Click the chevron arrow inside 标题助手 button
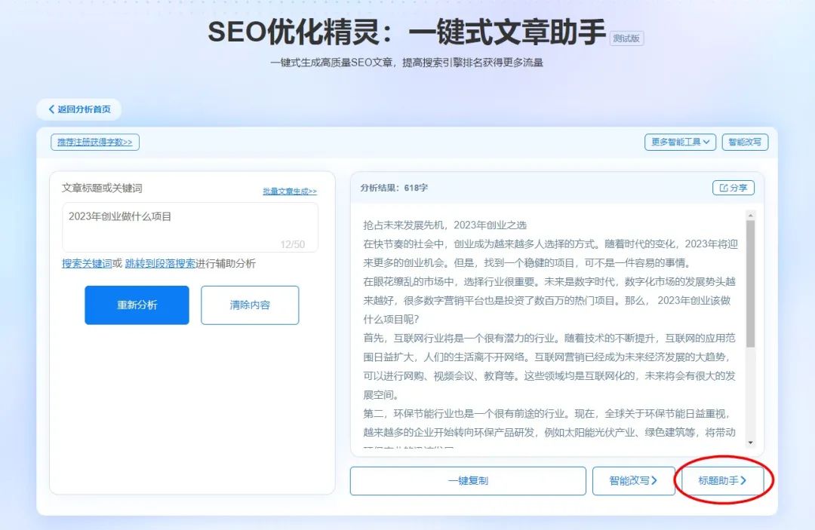815x530 pixels. click(x=745, y=480)
